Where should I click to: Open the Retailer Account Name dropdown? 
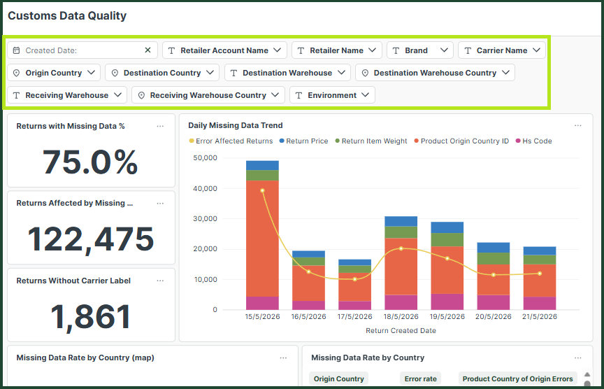224,50
